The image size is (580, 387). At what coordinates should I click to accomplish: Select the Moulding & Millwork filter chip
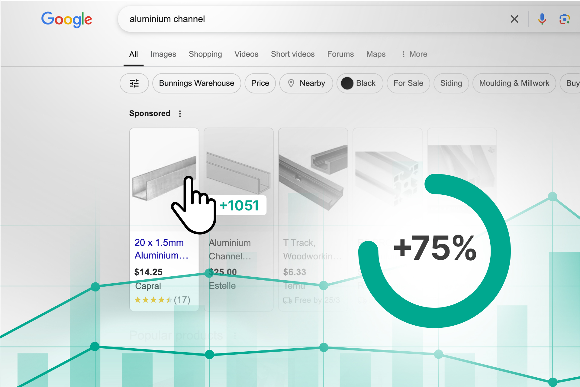(514, 83)
